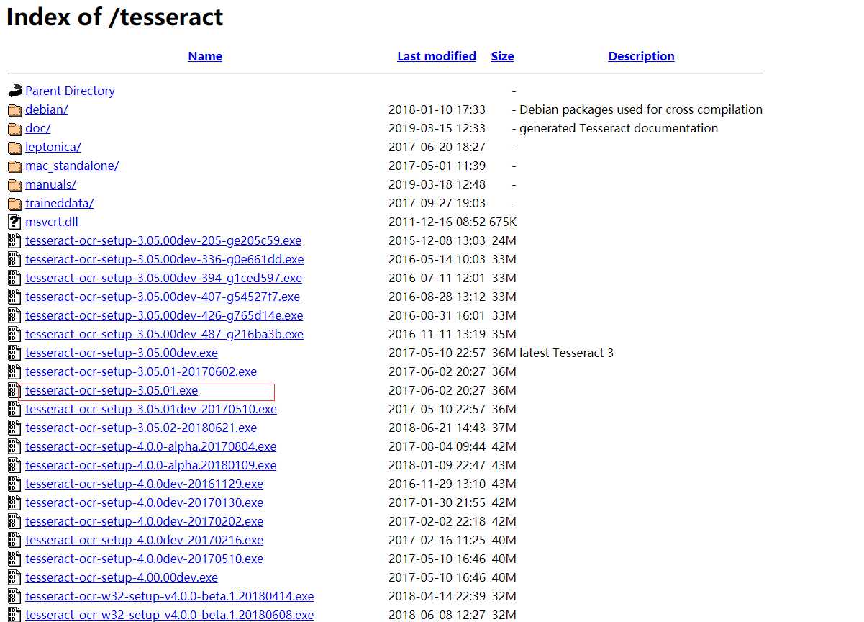
Task: Click binary icon beside 4.0.0dev-20170130.exe
Action: (15, 502)
